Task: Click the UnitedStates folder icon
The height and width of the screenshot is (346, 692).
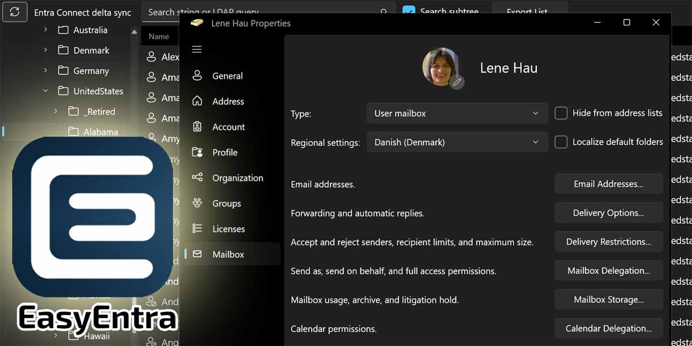Action: click(x=63, y=91)
